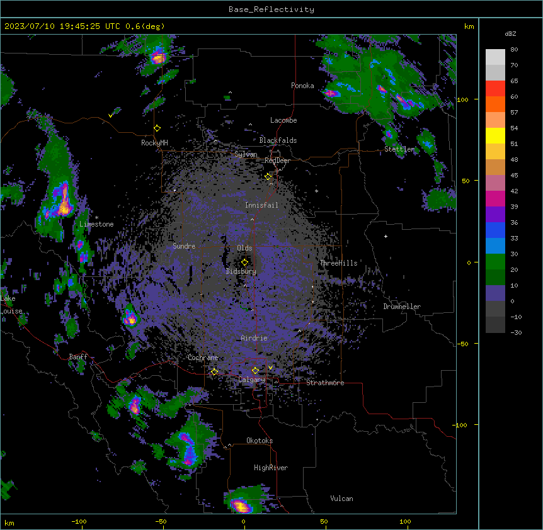
Task: Click the white asterisk east of Innisfail
Action: coord(316,191)
